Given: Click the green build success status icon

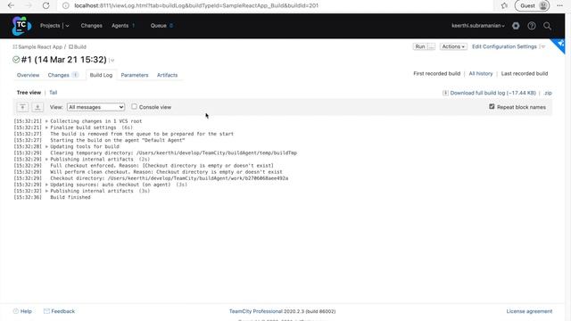Looking at the screenshot, I should pyautogui.click(x=16, y=60).
